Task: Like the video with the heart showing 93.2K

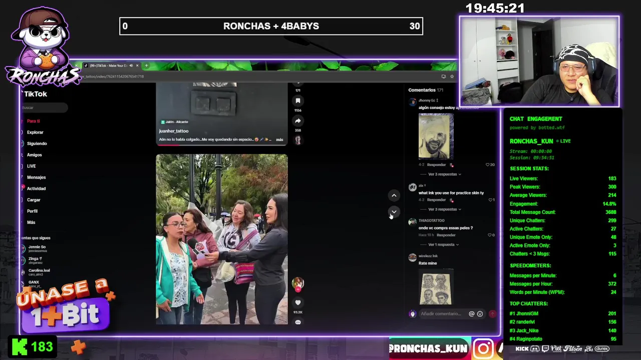Action: pyautogui.click(x=298, y=302)
